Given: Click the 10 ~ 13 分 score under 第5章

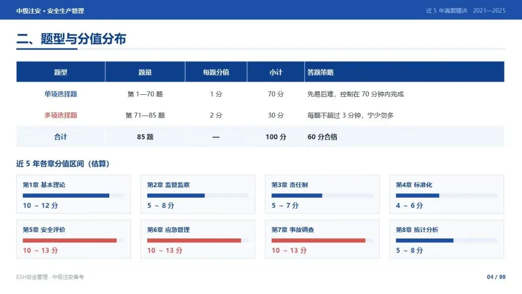Looking at the screenshot, I should point(40,250).
